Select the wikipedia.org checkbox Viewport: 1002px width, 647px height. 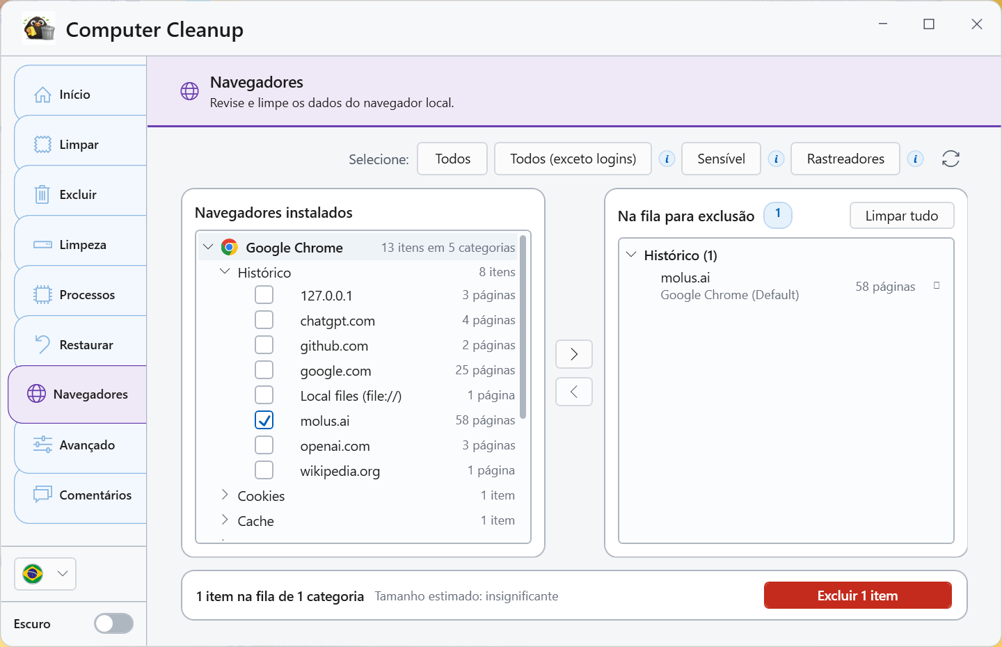[264, 470]
